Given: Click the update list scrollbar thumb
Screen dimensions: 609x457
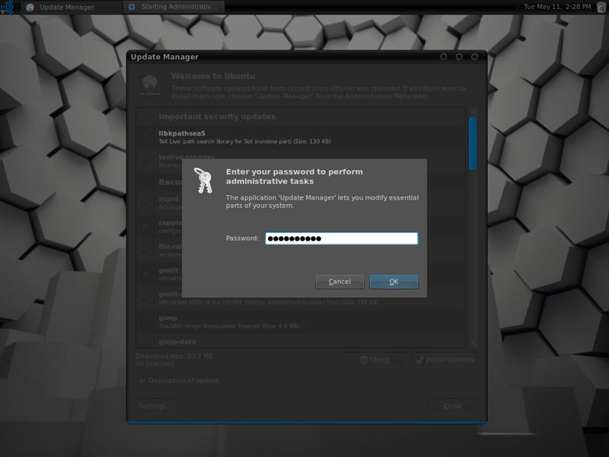Looking at the screenshot, I should point(473,143).
